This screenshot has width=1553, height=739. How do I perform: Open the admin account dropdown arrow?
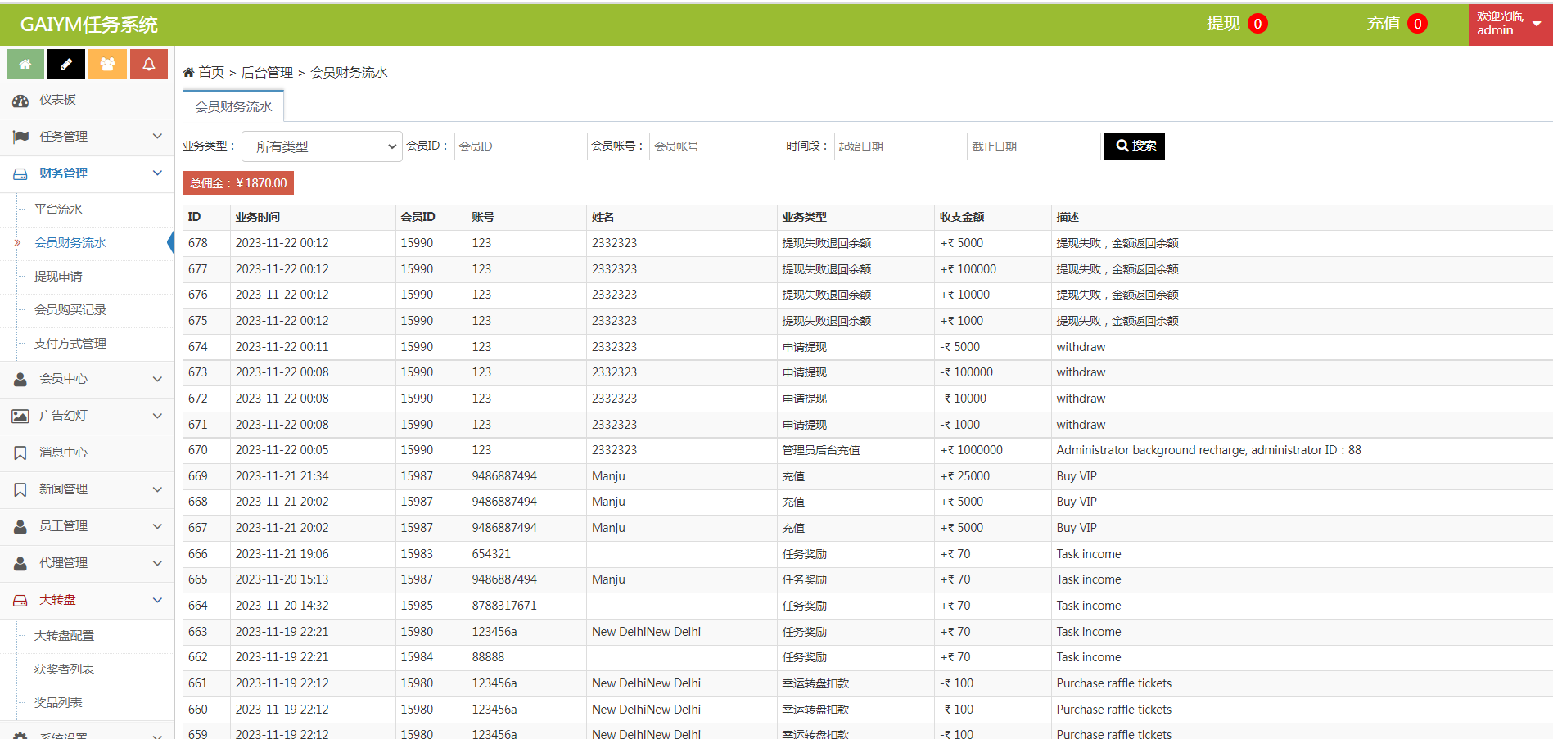[1537, 24]
